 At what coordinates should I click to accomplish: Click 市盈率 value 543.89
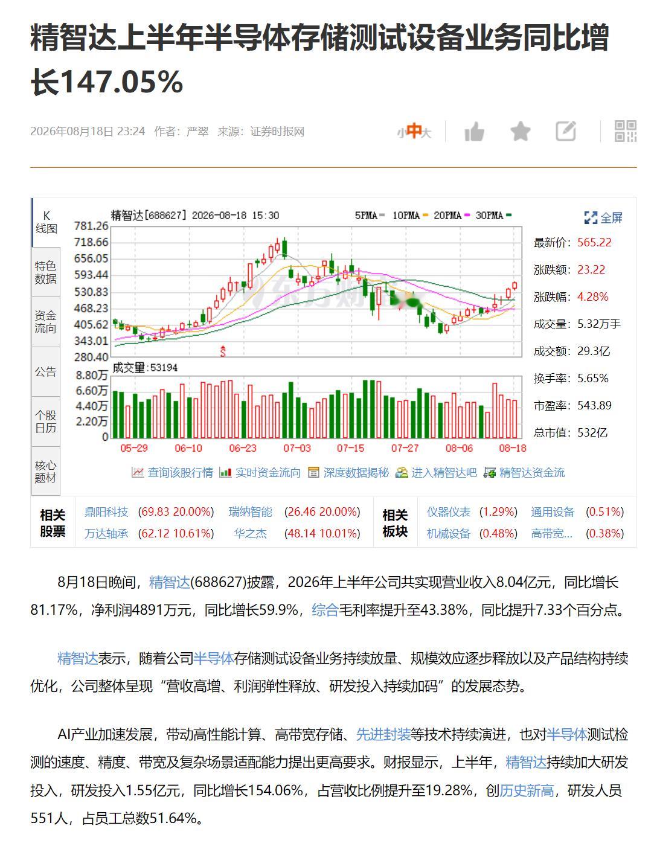(594, 405)
